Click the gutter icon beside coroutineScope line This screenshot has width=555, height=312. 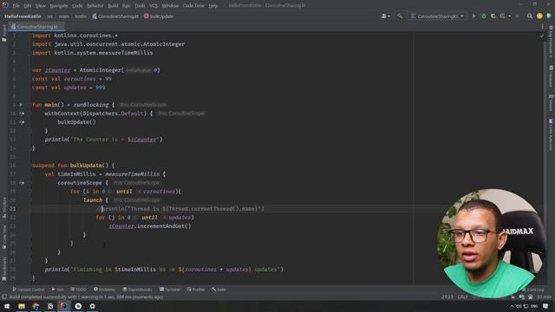22,183
